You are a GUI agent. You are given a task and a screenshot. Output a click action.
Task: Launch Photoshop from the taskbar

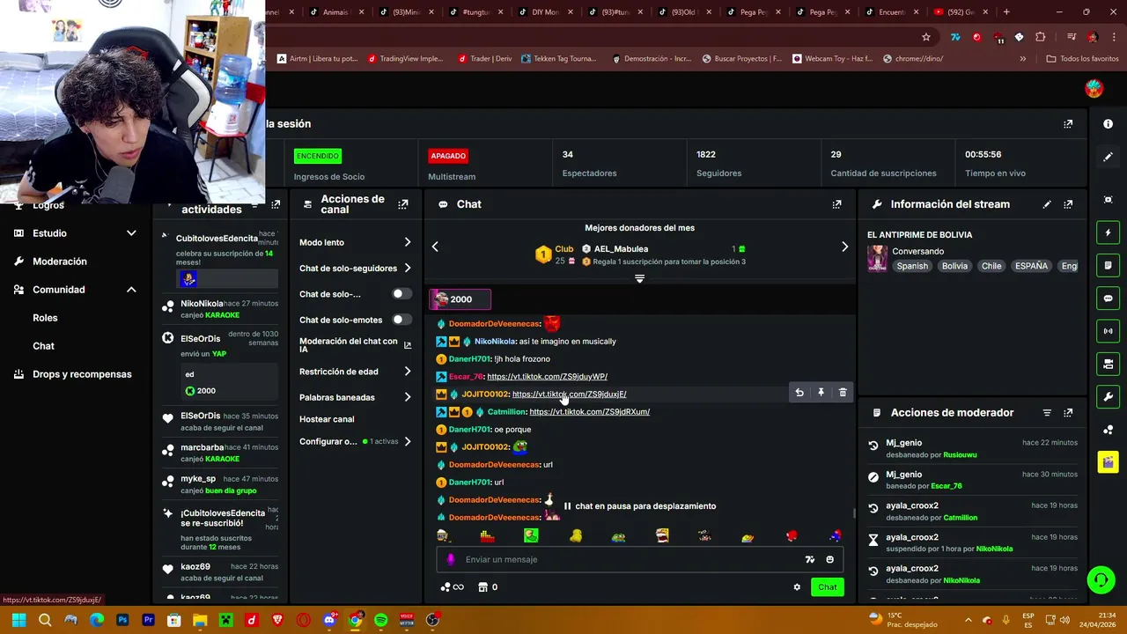pos(122,620)
